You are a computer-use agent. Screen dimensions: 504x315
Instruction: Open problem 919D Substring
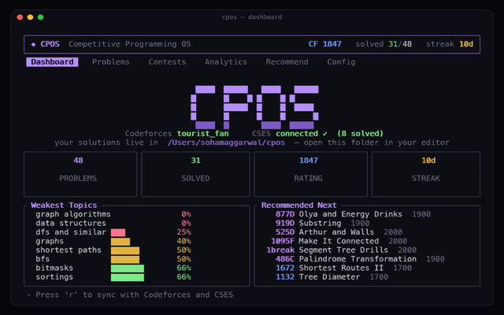(322, 223)
